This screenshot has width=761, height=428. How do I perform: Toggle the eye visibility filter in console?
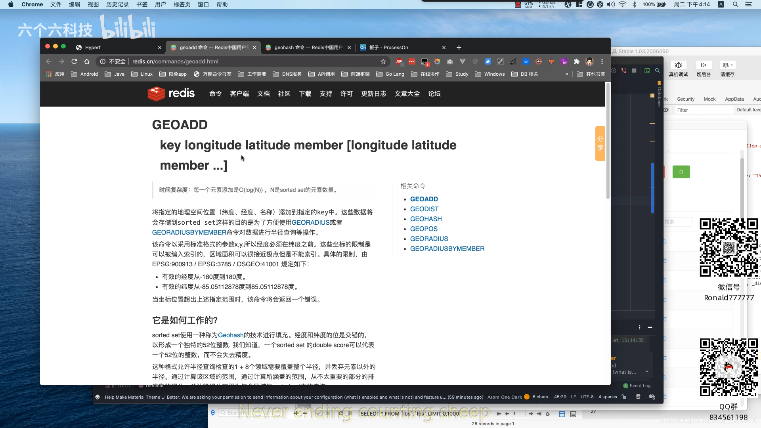coord(665,110)
